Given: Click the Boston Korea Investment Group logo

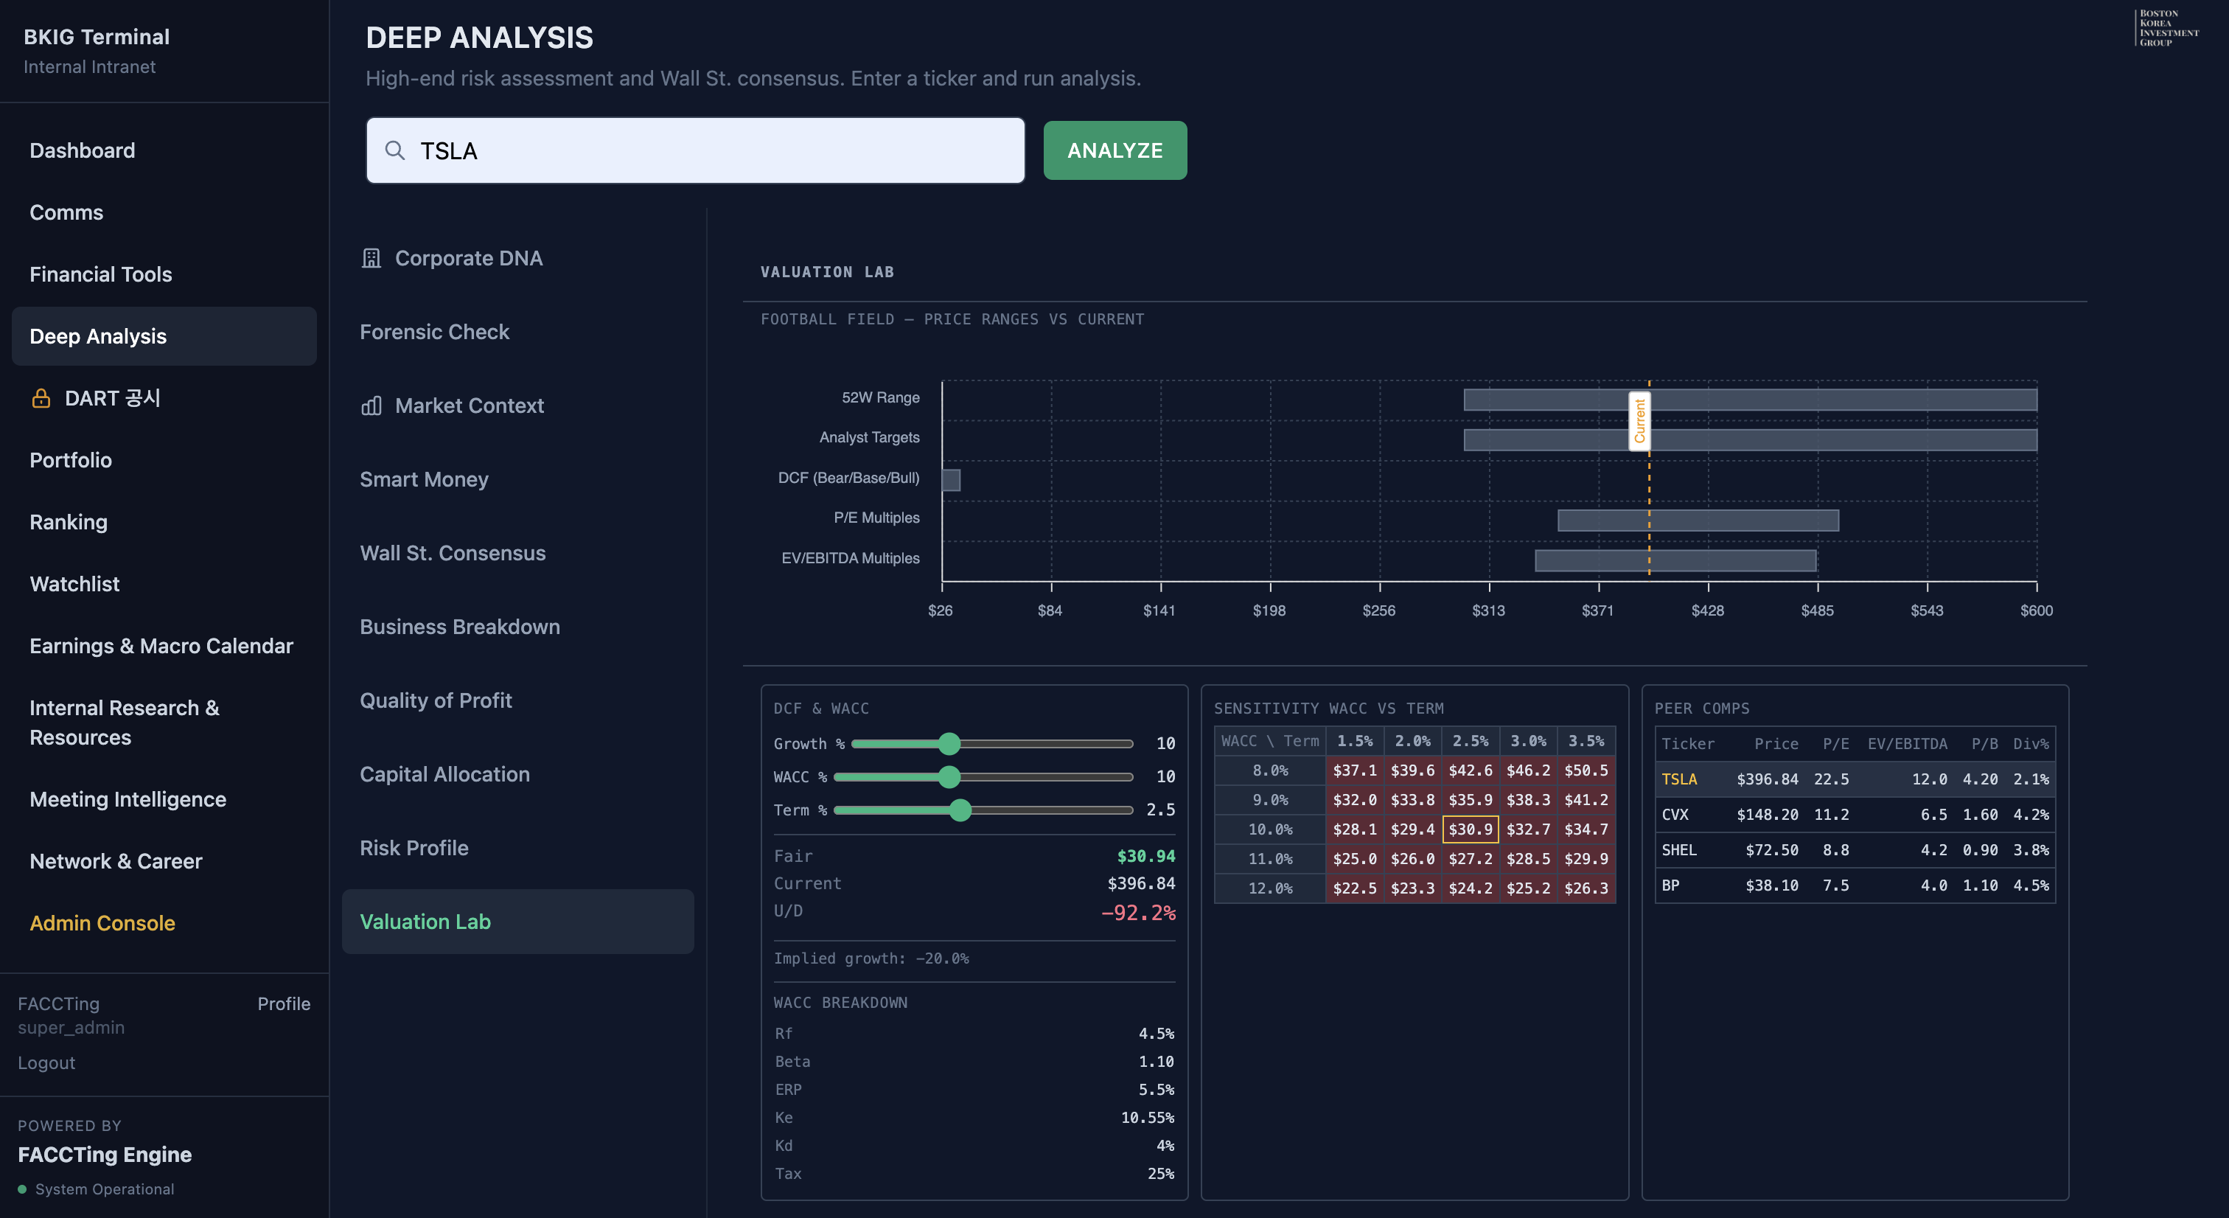Looking at the screenshot, I should (2166, 29).
